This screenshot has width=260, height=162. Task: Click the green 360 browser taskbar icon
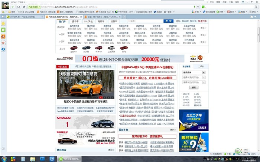(61, 159)
